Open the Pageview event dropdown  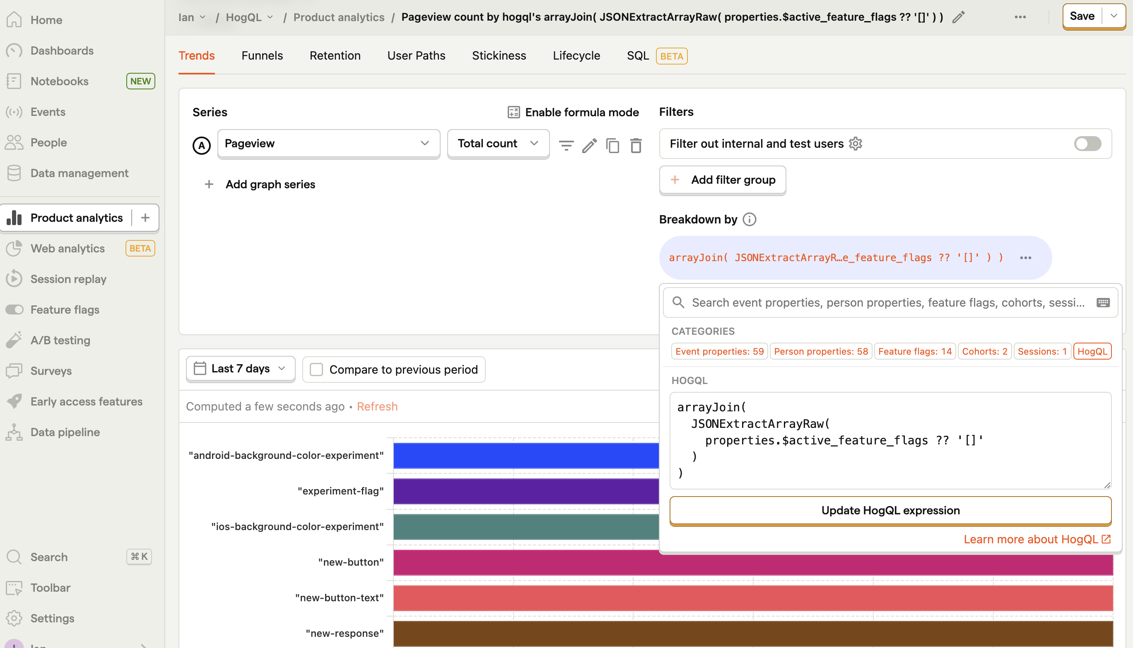[x=329, y=143]
